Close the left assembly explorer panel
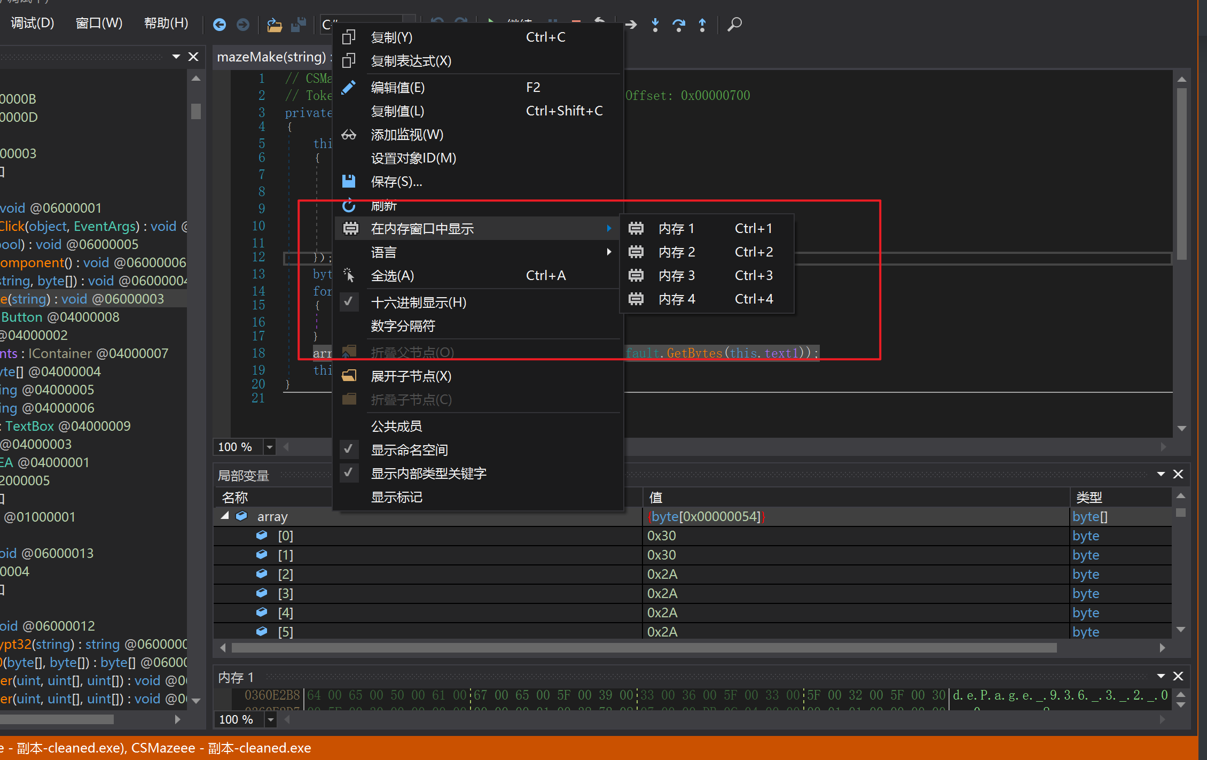The height and width of the screenshot is (760, 1207). tap(194, 57)
